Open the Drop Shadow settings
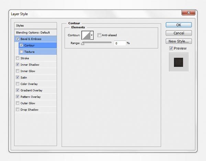 pos(35,110)
